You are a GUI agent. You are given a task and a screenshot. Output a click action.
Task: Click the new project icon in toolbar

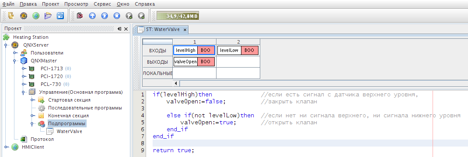coord(11,15)
